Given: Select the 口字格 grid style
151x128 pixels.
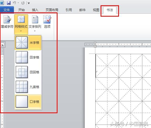Looking at the screenshot, I should point(28,102).
